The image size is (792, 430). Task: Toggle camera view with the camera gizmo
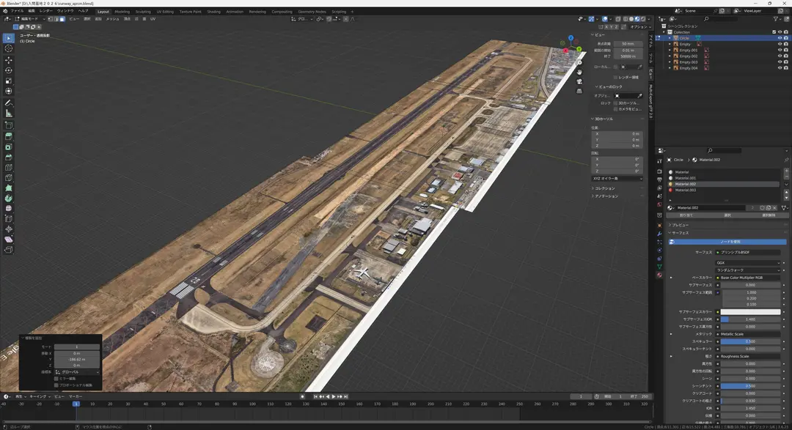coord(579,81)
